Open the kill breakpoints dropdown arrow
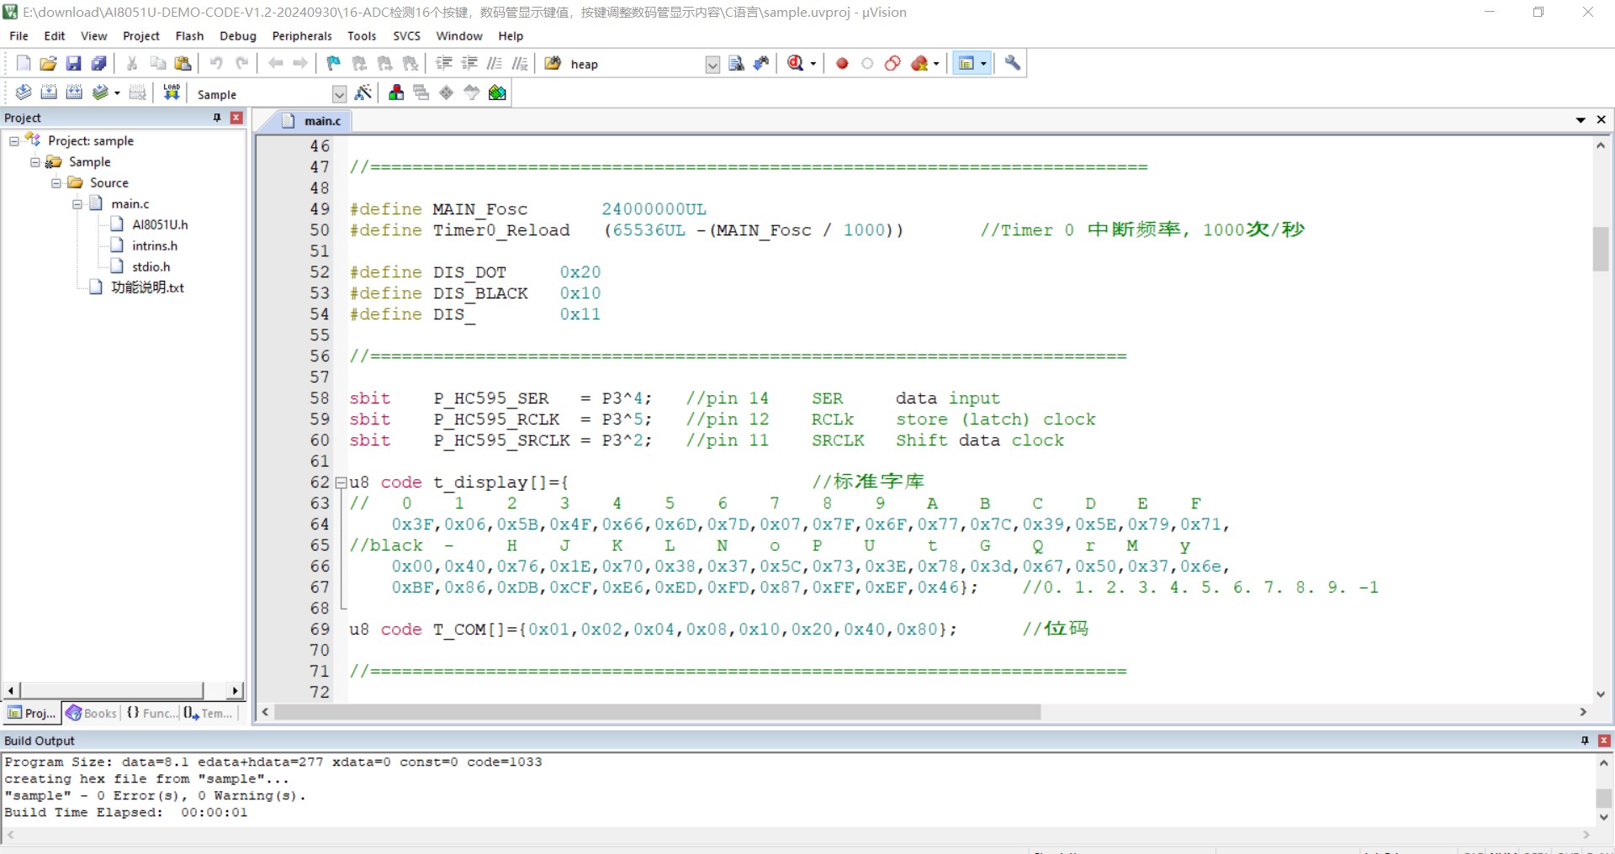 [x=936, y=64]
